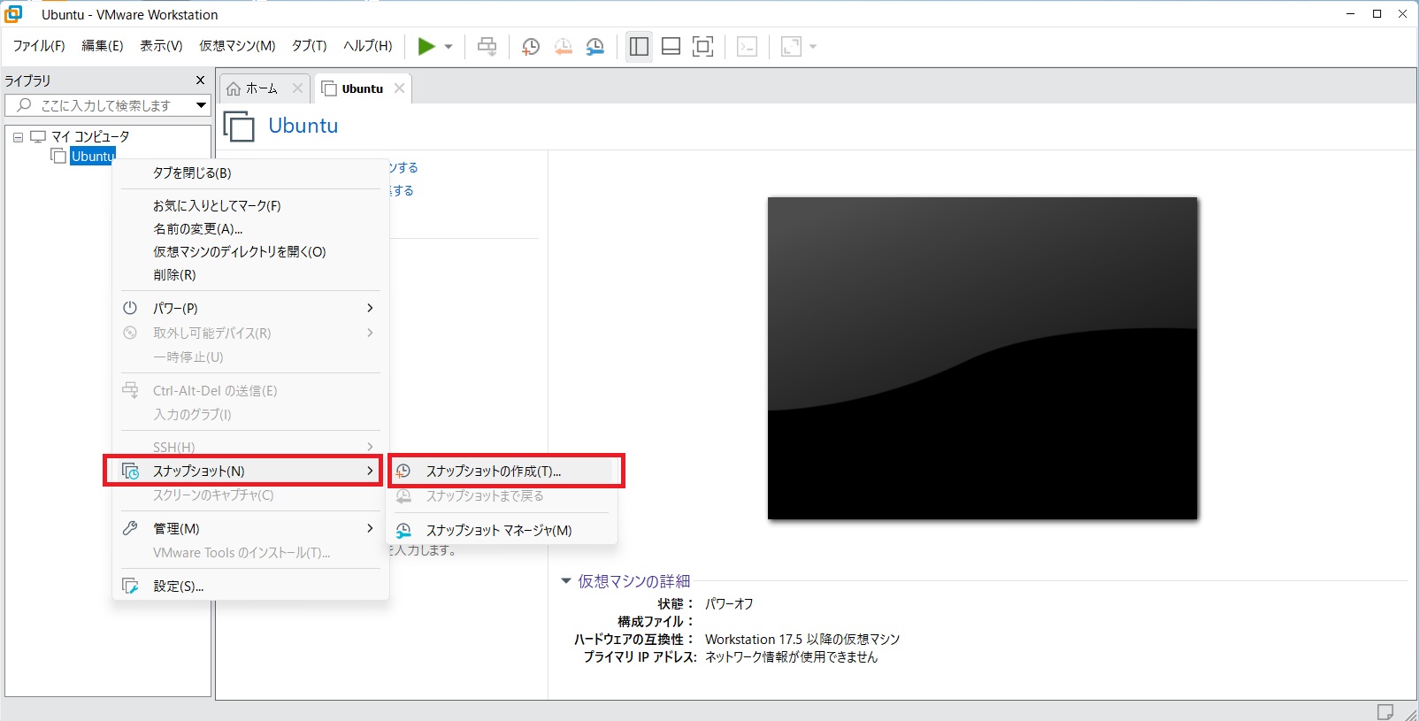The height and width of the screenshot is (721, 1419).
Task: Select the Ubuntu VM in library tree
Action: (x=93, y=157)
